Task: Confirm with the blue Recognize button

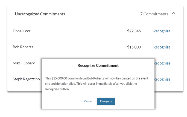Action: [x=106, y=101]
